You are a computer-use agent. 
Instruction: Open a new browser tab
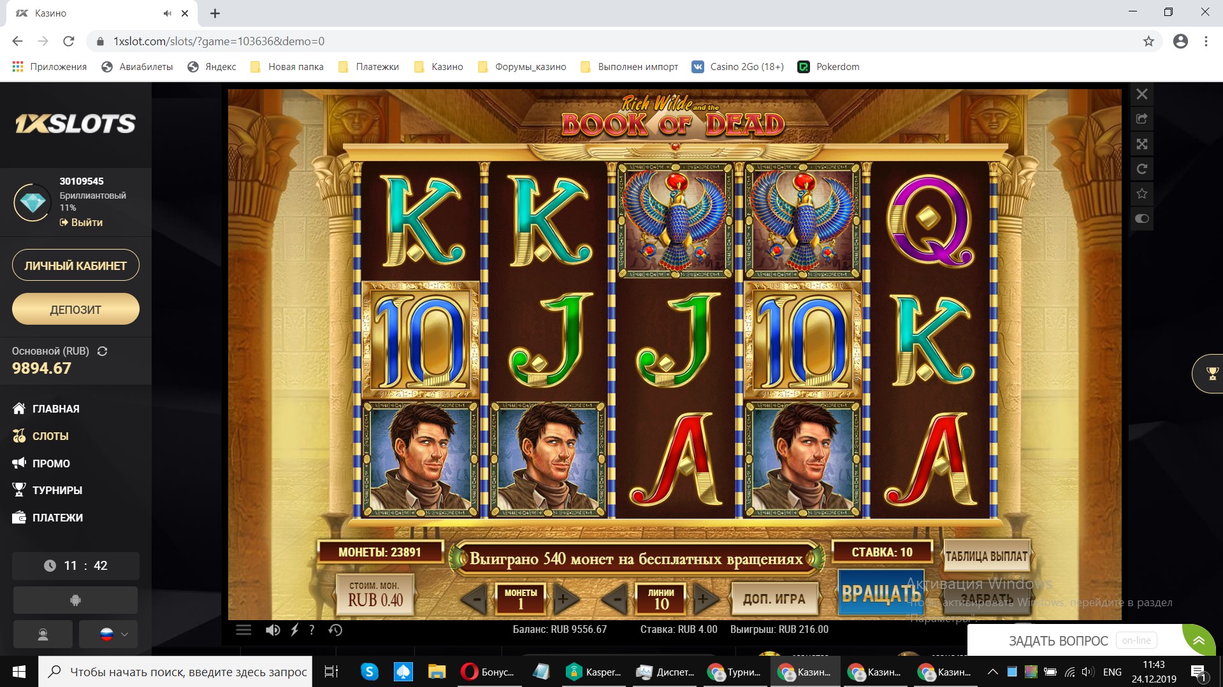(215, 13)
